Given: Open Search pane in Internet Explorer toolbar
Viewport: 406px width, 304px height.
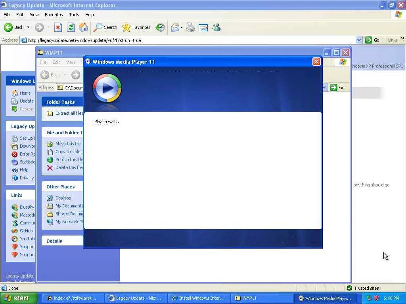Looking at the screenshot, I should 105,27.
